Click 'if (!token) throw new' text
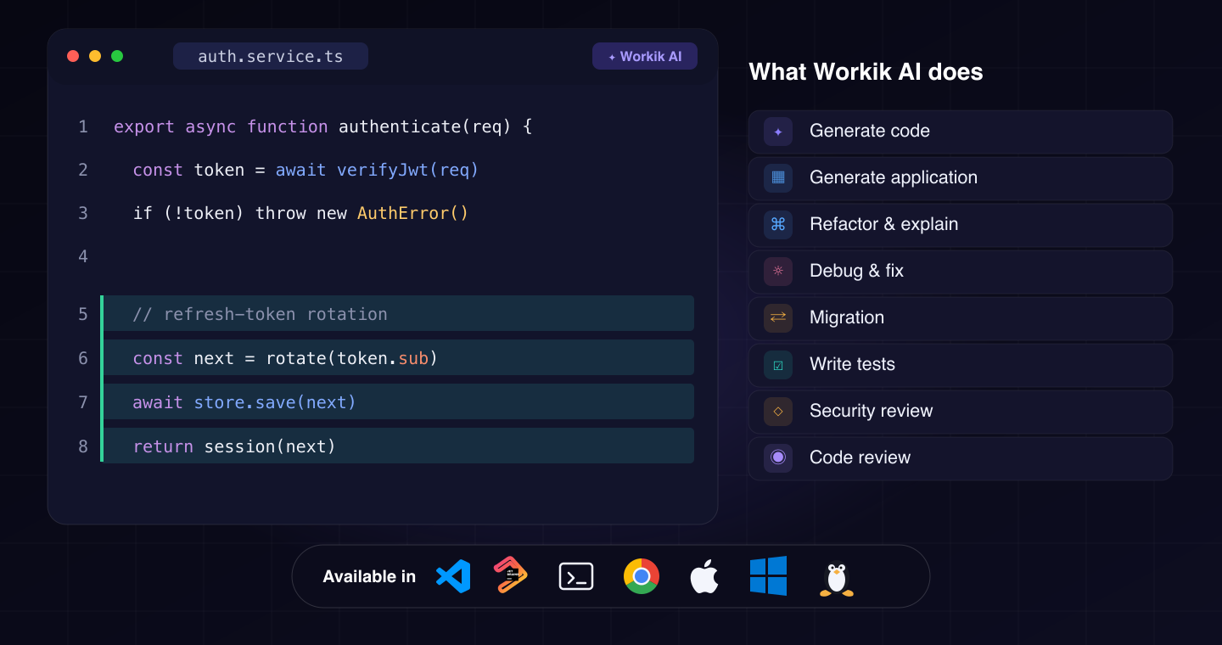 [x=240, y=214]
